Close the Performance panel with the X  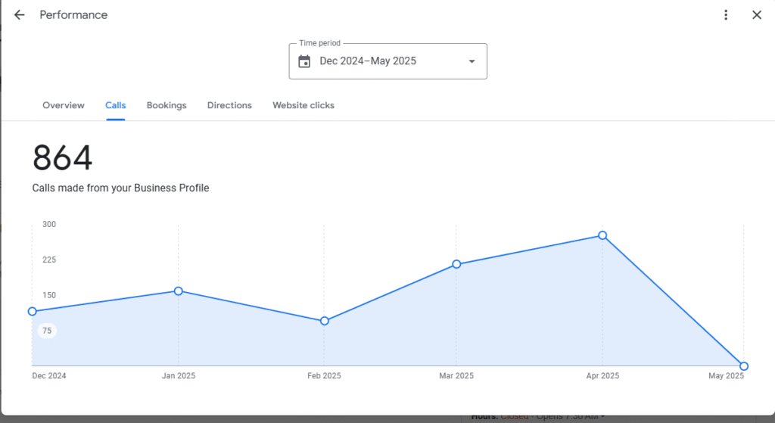tap(756, 15)
